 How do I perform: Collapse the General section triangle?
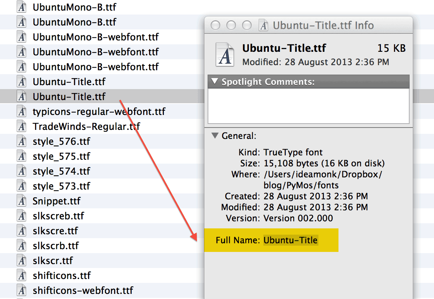point(214,136)
